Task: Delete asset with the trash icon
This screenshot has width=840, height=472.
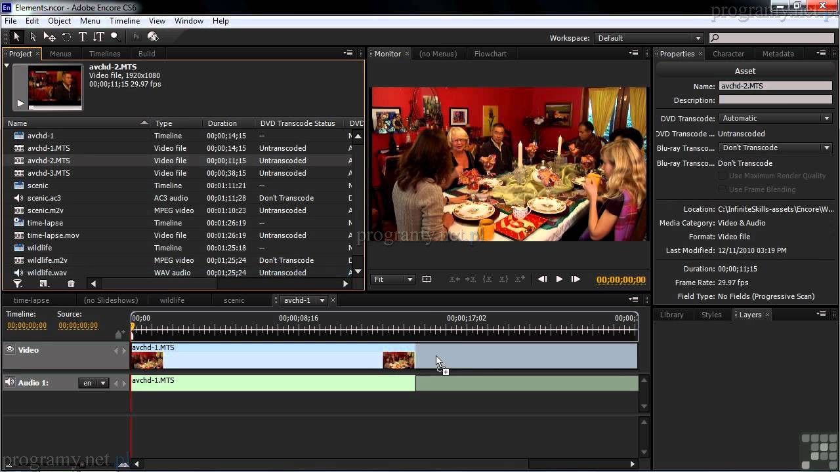Action: [71, 284]
